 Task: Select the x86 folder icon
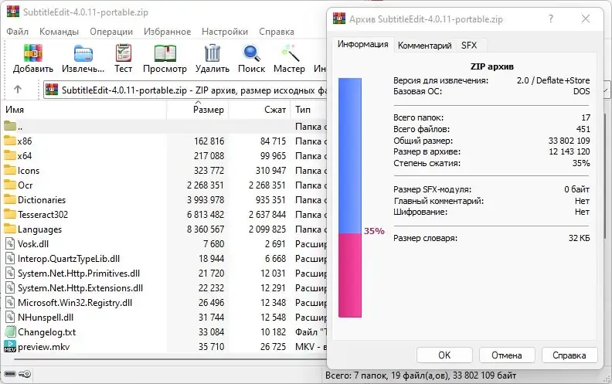tap(10, 141)
